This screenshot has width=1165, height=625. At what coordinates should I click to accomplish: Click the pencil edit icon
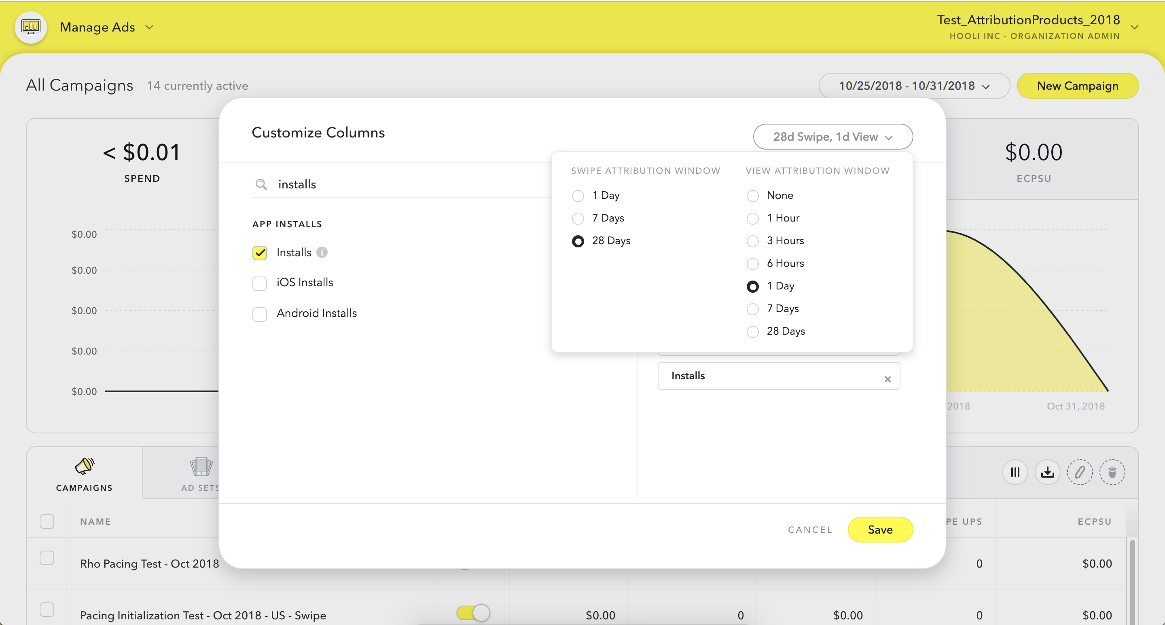pyautogui.click(x=1080, y=472)
